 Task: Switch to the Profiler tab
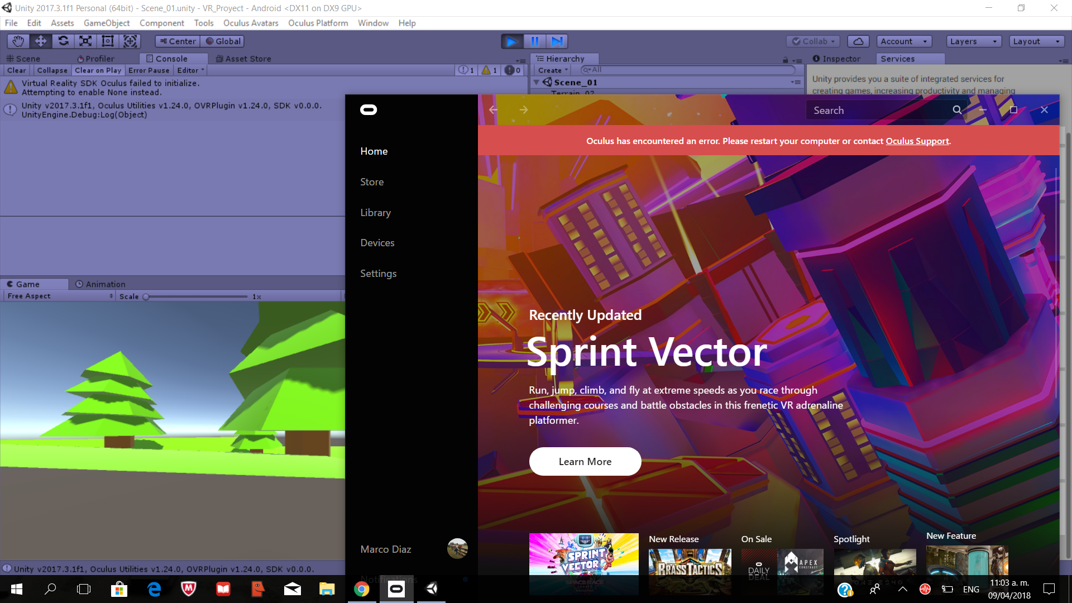96,59
